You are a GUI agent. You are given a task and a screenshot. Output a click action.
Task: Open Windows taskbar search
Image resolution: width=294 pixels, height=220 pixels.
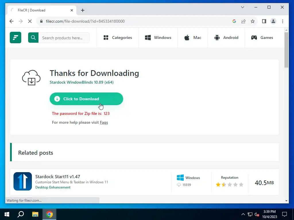[21, 214]
